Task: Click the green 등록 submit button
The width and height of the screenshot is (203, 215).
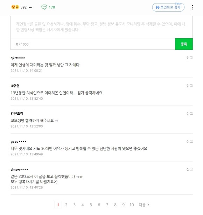Action: click(184, 44)
